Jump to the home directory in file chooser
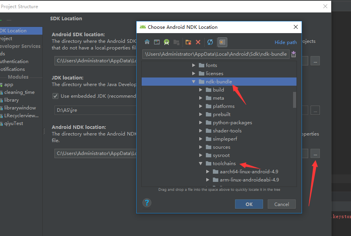351x236 pixels. (x=147, y=42)
